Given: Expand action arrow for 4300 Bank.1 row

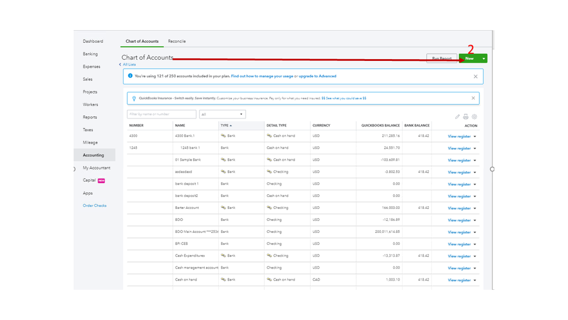Looking at the screenshot, I should (475, 137).
